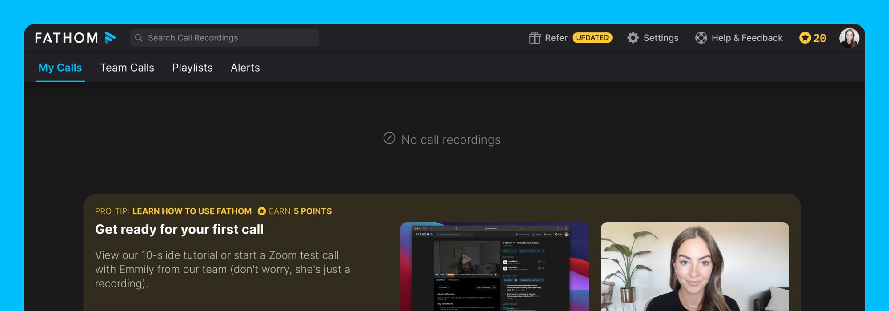This screenshot has width=889, height=311.
Task: Open the user profile avatar
Action: coord(849,38)
